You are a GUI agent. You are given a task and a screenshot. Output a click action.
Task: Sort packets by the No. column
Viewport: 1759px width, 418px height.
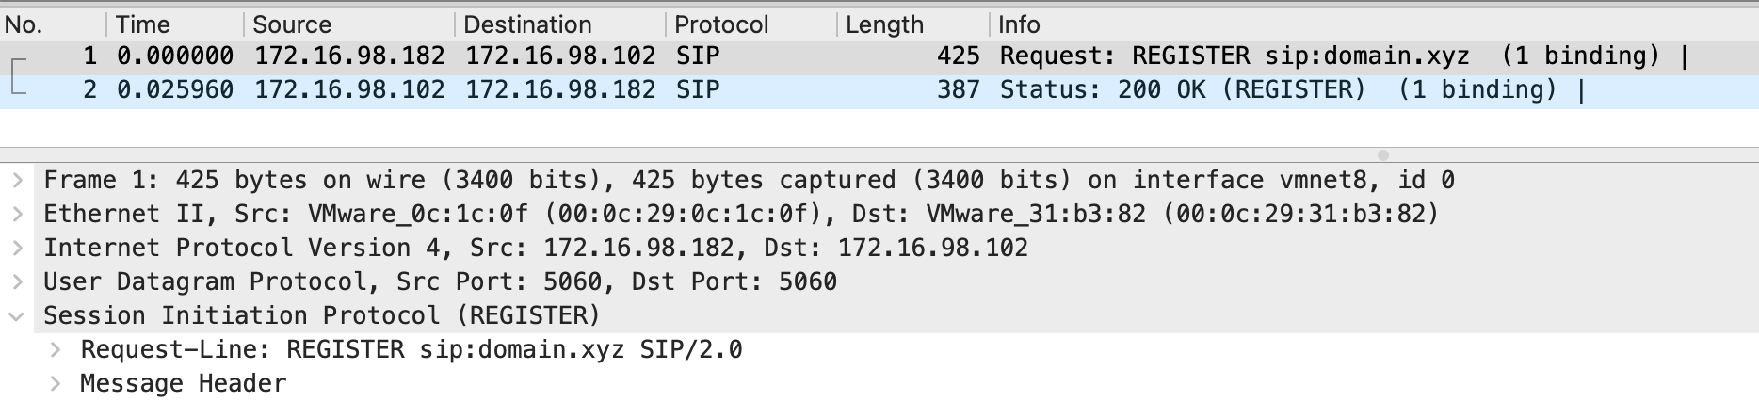[x=53, y=24]
